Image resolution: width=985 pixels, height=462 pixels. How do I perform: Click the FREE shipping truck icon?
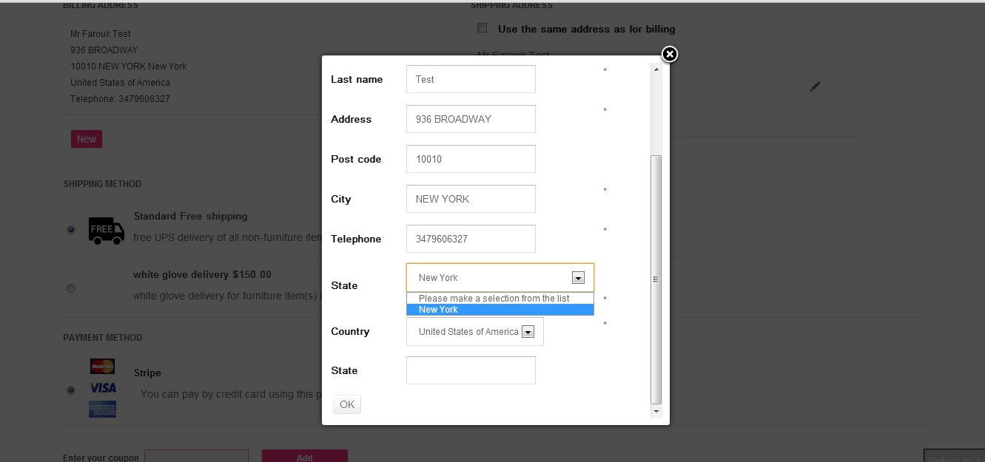click(106, 231)
